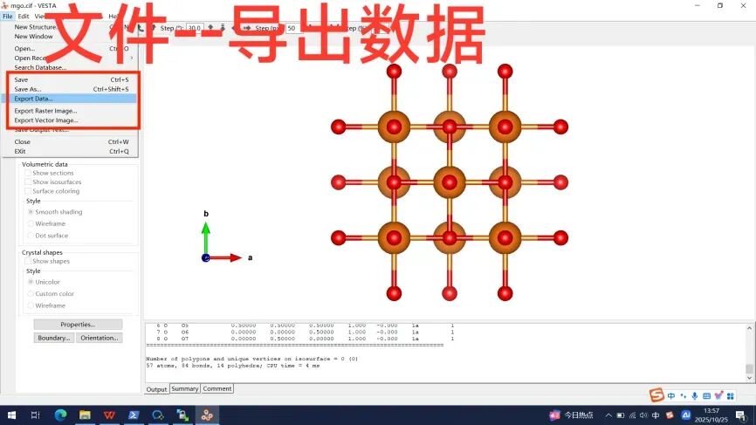756x425 pixels.
Task: Choose Save As... menu item
Action: pos(70,89)
